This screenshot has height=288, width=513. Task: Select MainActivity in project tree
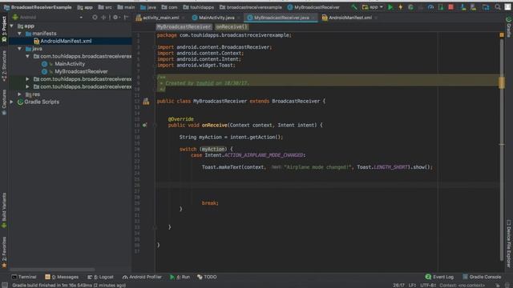(70, 64)
